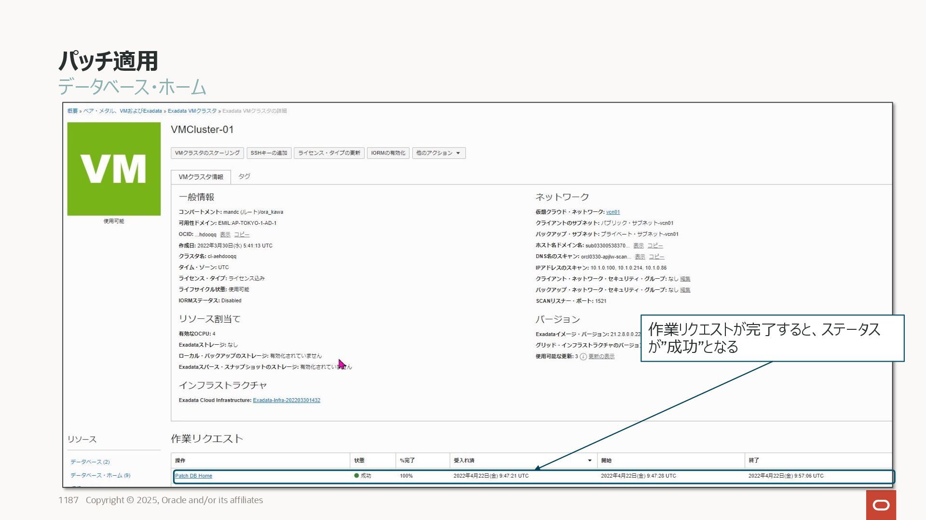The height and width of the screenshot is (520, 926).
Task: Open データベース・ホーム (9) resource
Action: (x=100, y=476)
